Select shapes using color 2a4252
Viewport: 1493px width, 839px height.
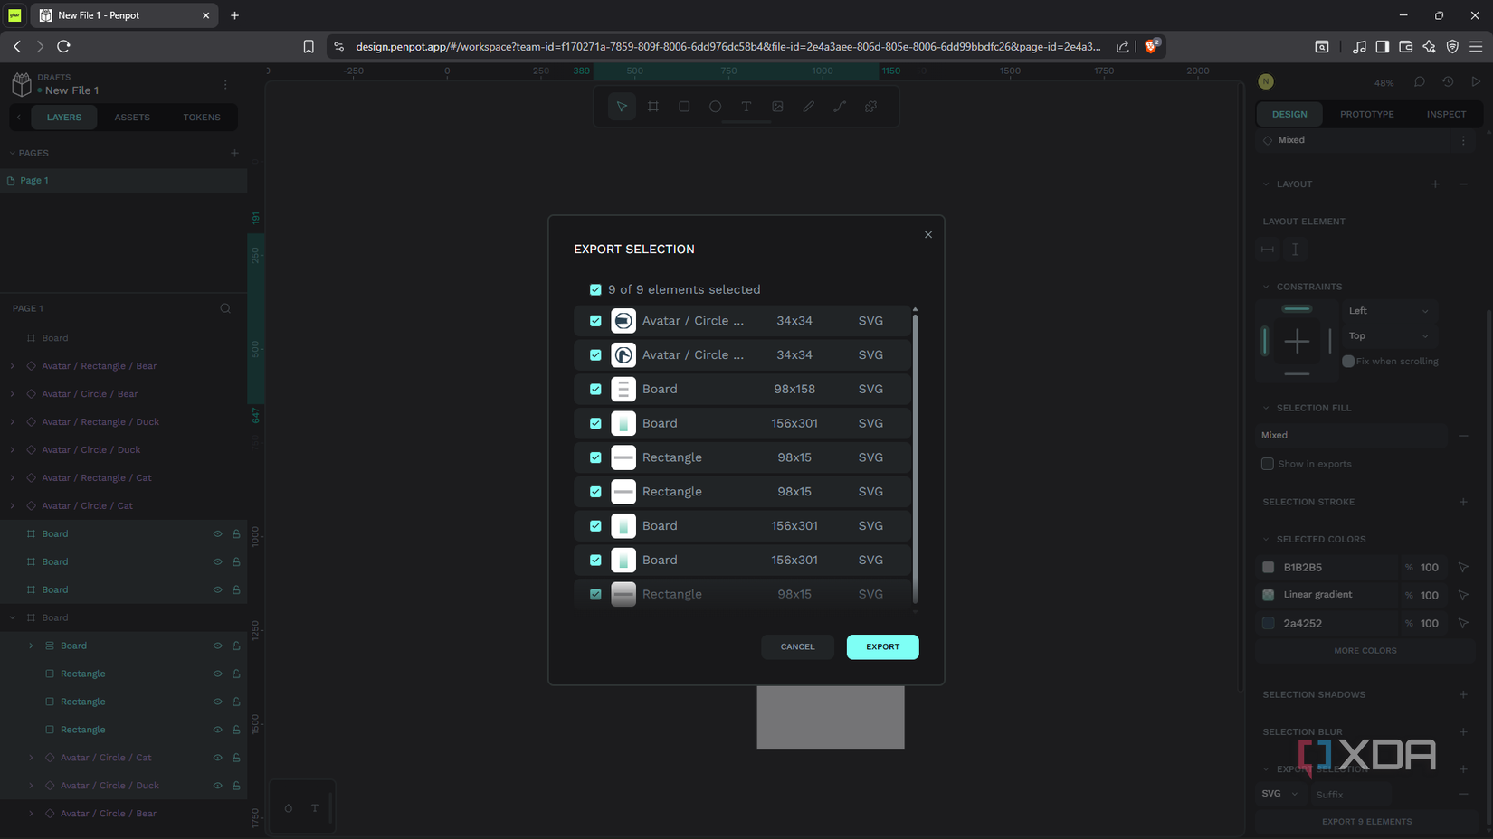point(1463,624)
